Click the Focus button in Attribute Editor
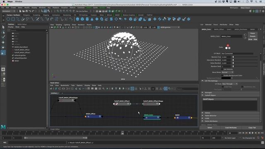265x149 pixels. (x=253, y=33)
